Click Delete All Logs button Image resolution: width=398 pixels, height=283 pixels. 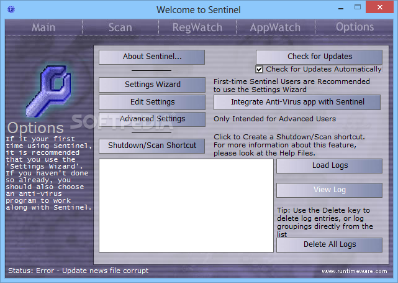point(330,244)
